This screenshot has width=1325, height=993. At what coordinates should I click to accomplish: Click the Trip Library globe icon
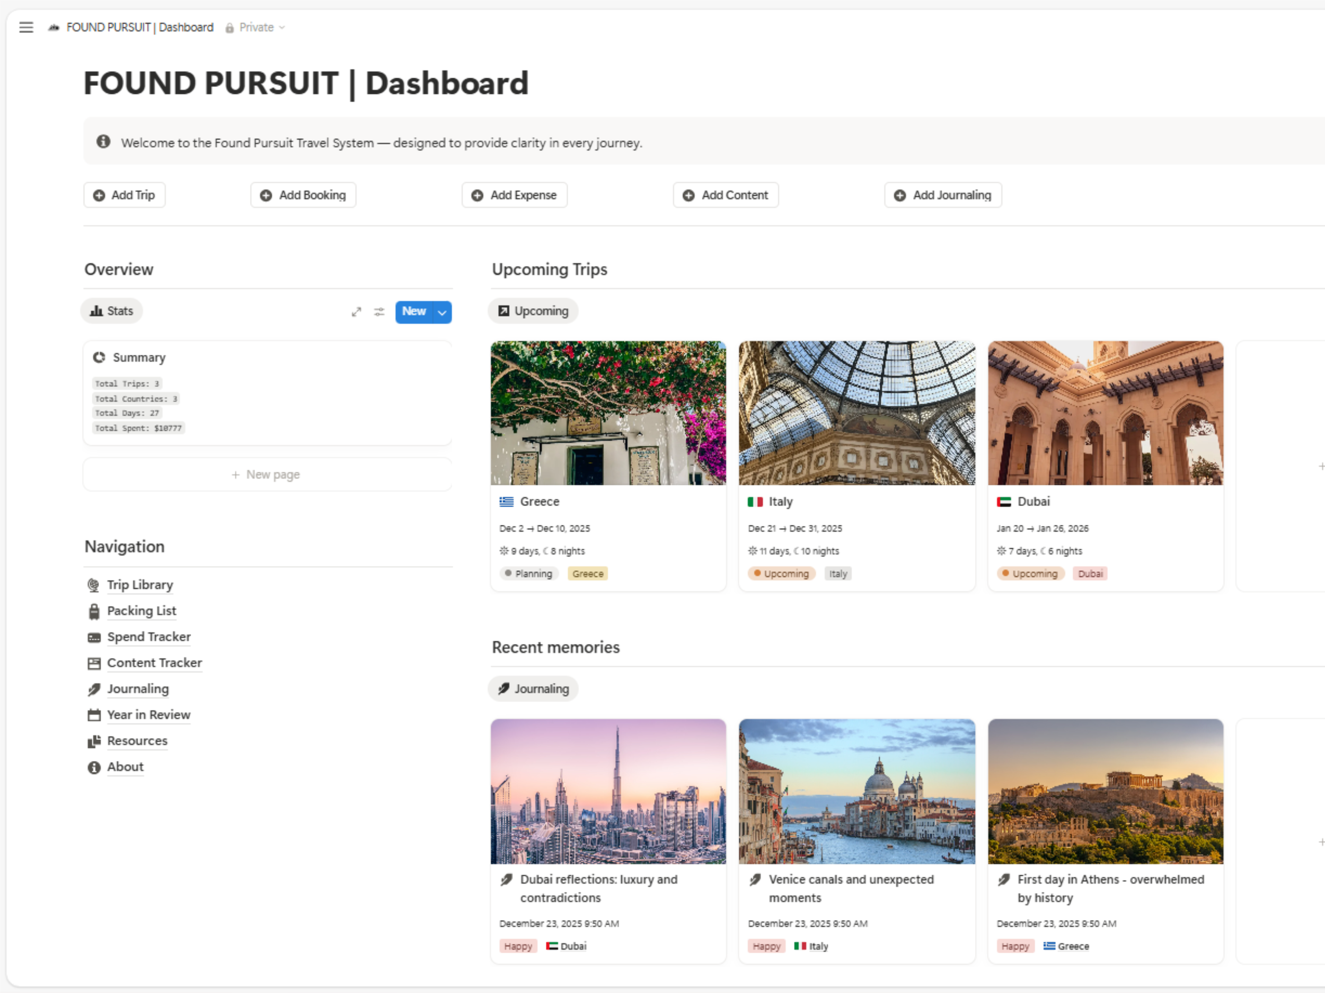tap(94, 585)
